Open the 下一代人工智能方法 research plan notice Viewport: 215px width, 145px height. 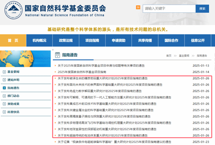(114, 97)
